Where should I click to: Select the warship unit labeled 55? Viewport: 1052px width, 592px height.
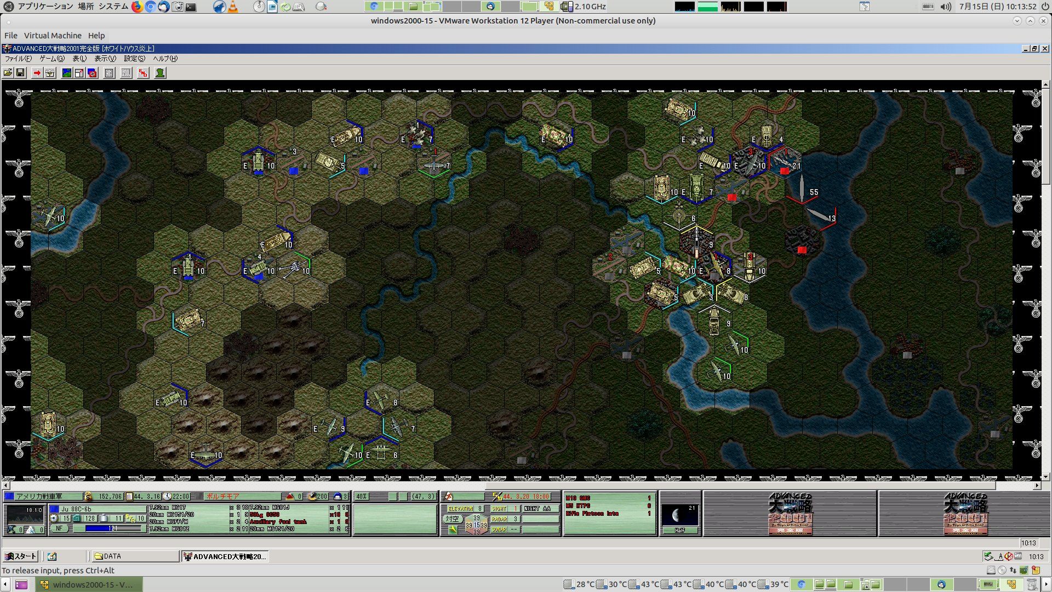[x=802, y=189]
